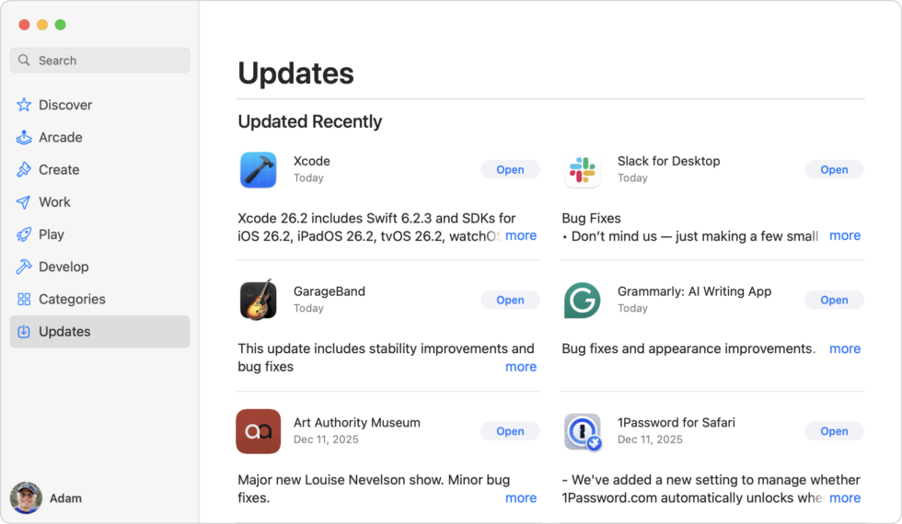Viewport: 902px width, 524px height.
Task: Click the Art Authority Museum app icon
Action: tap(259, 431)
